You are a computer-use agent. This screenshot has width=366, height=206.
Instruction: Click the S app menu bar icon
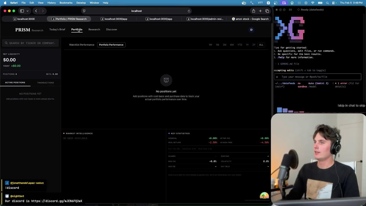(x=268, y=3)
